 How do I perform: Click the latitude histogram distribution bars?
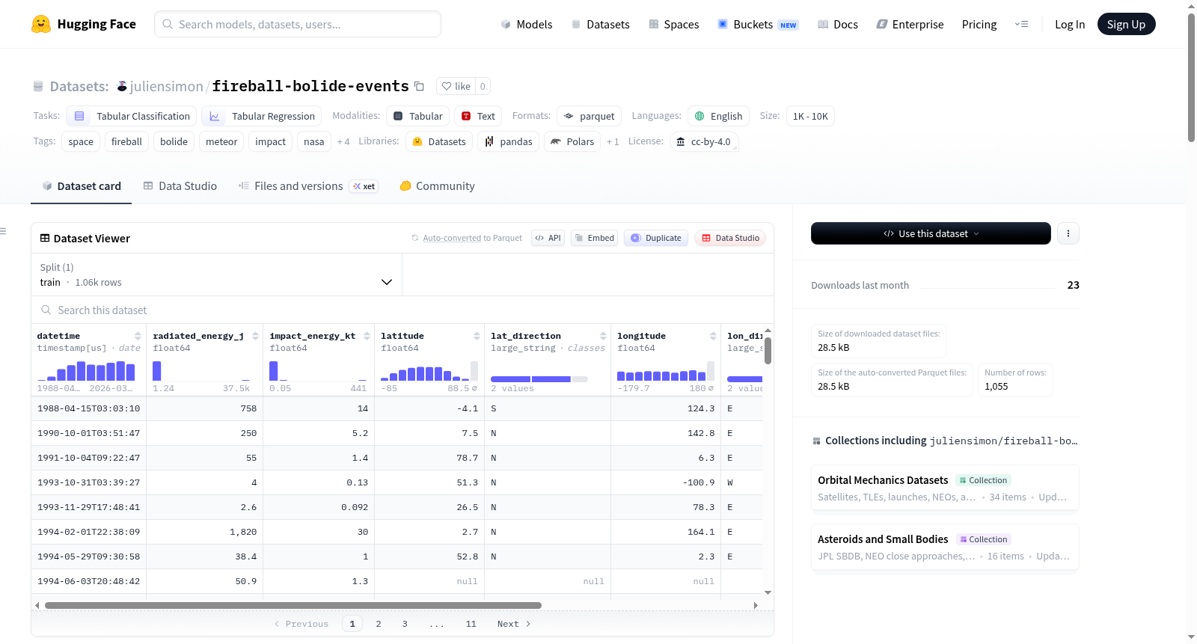click(429, 371)
